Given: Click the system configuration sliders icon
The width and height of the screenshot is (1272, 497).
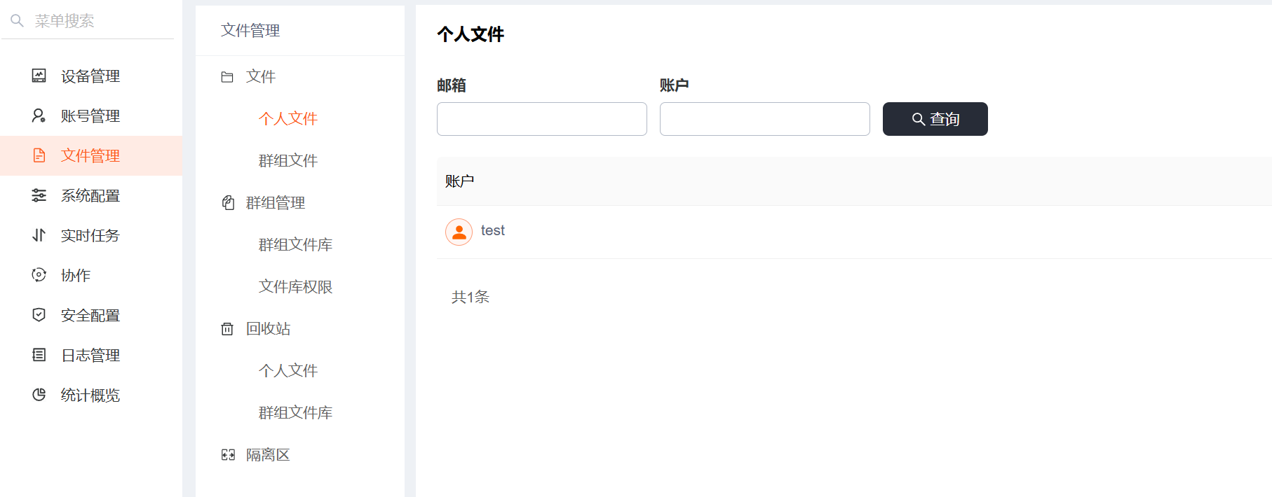Looking at the screenshot, I should [x=39, y=195].
